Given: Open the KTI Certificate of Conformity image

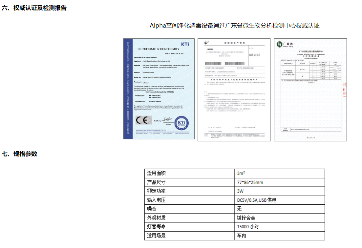Looking at the screenshot, I should 159,89.
